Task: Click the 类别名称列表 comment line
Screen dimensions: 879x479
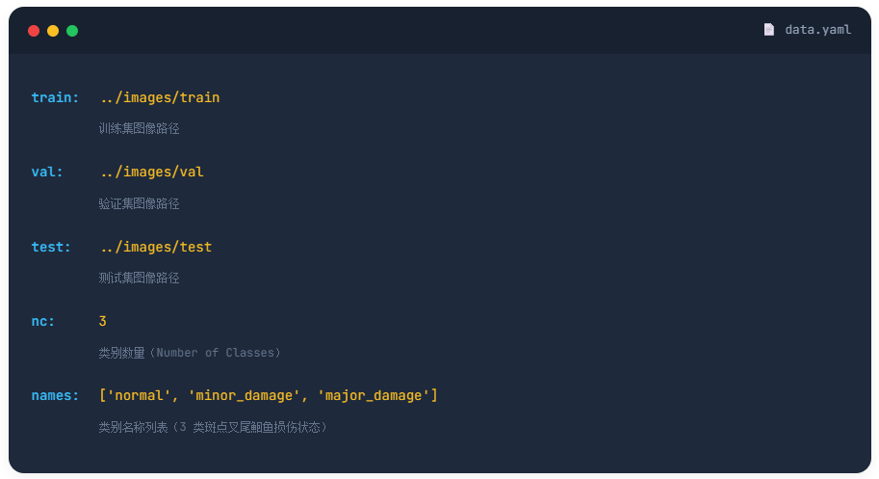Action: [213, 427]
